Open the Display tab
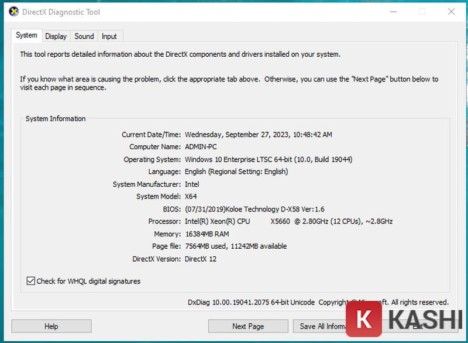468x343 pixels. tap(56, 36)
